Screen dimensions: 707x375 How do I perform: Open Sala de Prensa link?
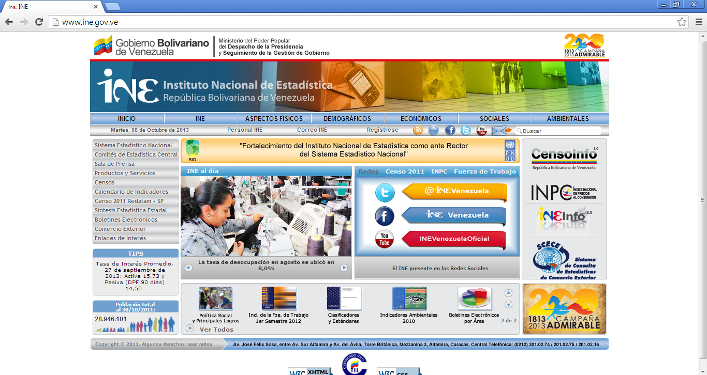(x=114, y=164)
